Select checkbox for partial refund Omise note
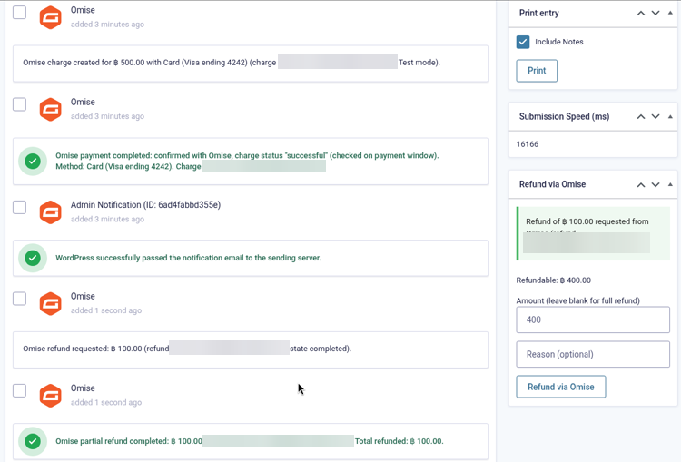The height and width of the screenshot is (462, 681). tap(20, 390)
